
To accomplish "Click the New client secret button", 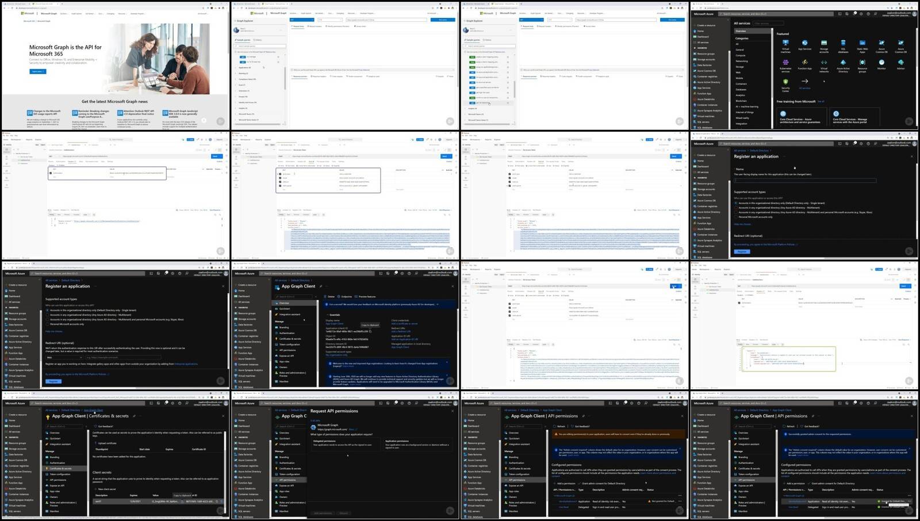I will tap(106, 489).
